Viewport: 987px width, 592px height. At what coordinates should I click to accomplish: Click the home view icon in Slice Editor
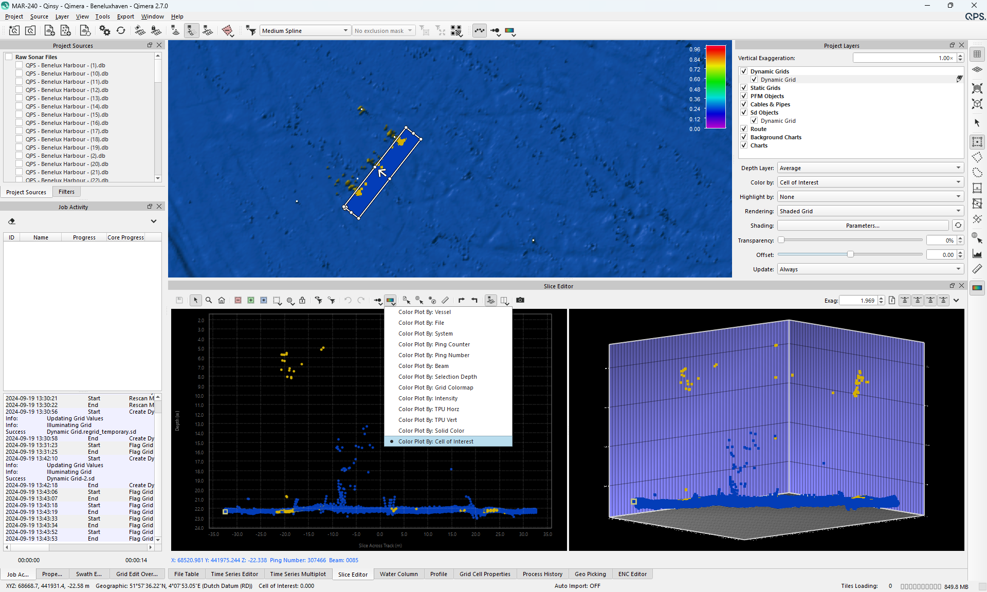click(222, 300)
